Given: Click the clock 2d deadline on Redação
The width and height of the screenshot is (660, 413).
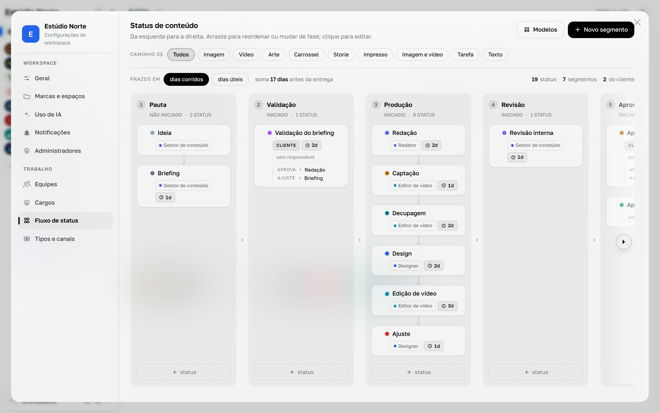Looking at the screenshot, I should coord(431,145).
